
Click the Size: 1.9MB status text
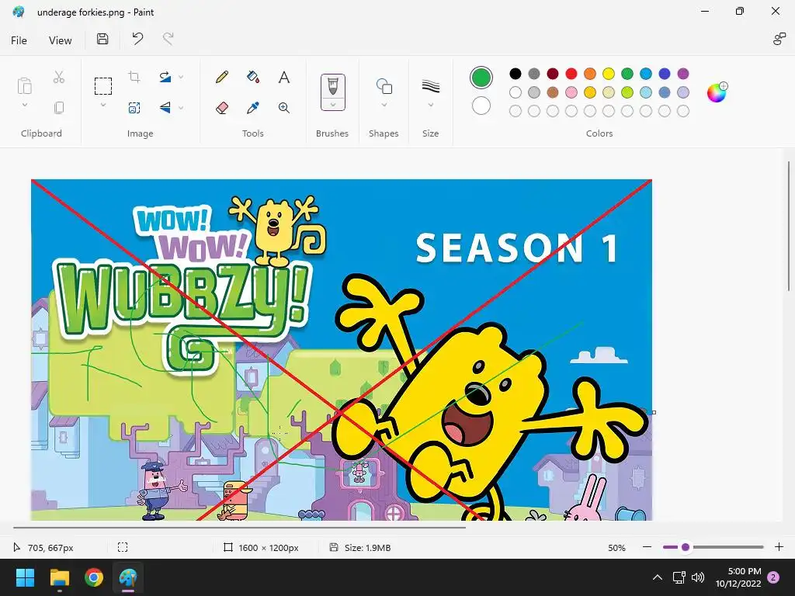367,547
